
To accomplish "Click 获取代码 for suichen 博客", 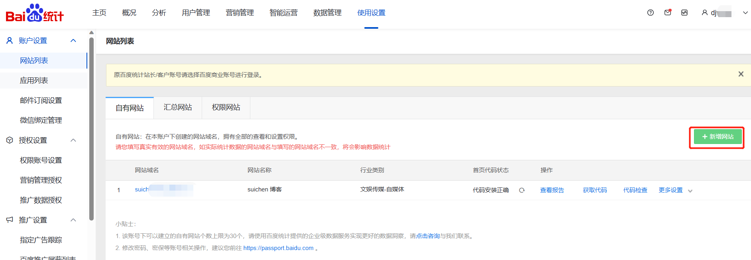I will click(x=595, y=190).
